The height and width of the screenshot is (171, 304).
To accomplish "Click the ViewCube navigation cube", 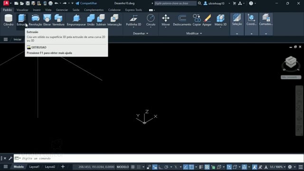I will tap(291, 62).
